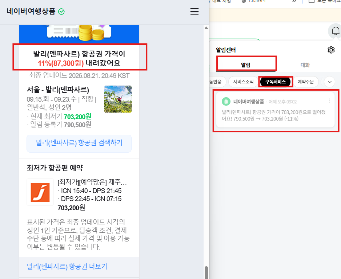Screen dimensions: 341x279
Task: Open three-dot options on 네이버여행상품 notification
Action: [329, 101]
